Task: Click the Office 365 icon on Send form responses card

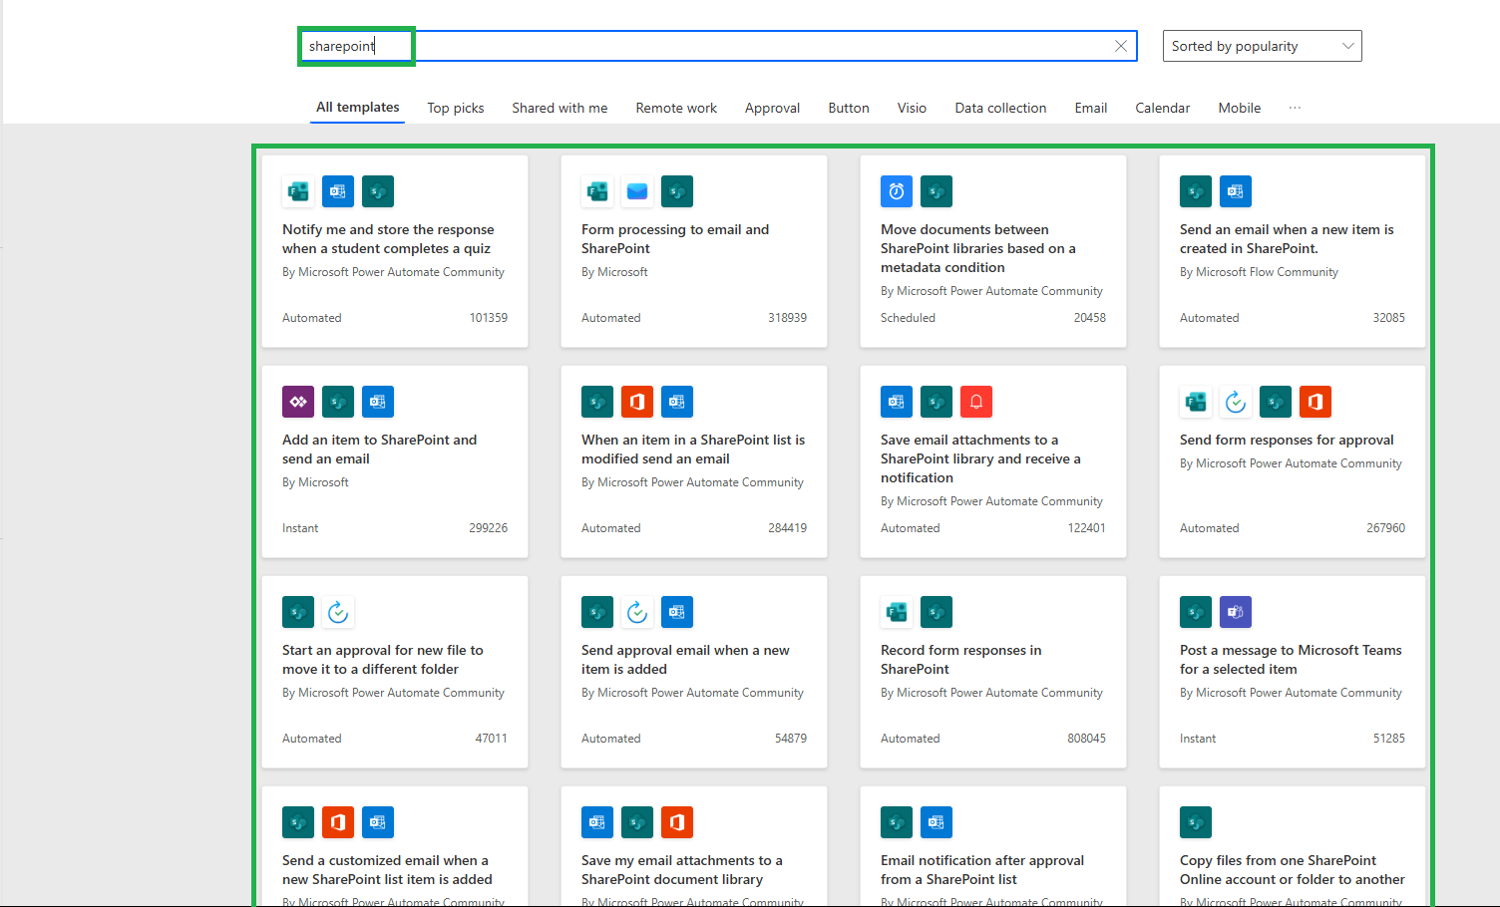Action: (1315, 402)
